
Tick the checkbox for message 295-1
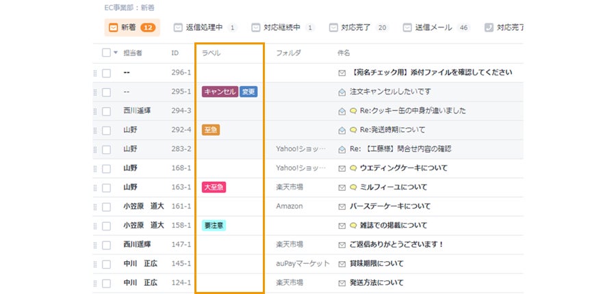point(106,92)
